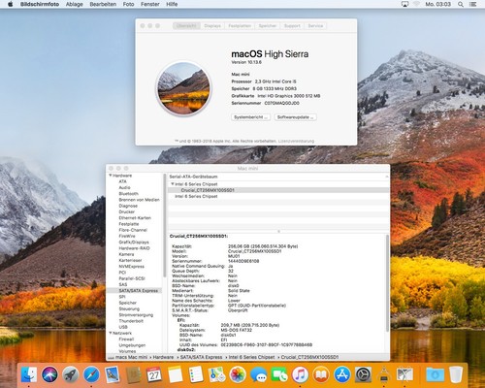485x388 pixels.
Task: Open iBooks from the dock
Action: pyautogui.click(x=321, y=374)
